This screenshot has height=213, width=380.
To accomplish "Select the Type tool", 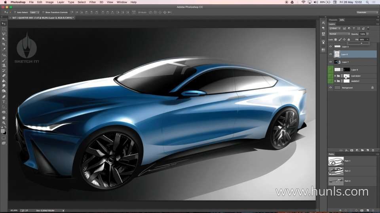I will (4, 102).
